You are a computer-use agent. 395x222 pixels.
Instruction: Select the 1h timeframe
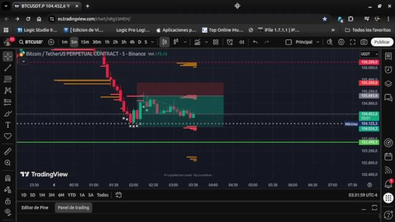(107, 42)
